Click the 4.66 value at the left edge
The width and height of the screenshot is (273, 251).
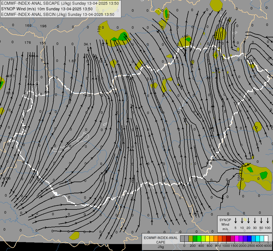(x=7, y=178)
